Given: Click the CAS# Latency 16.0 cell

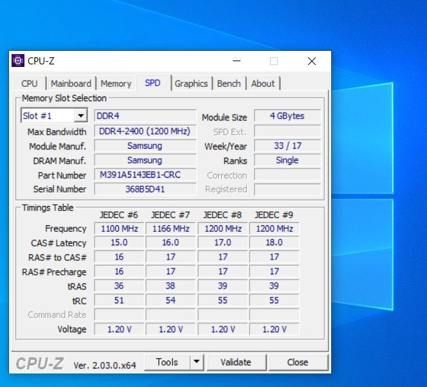Looking at the screenshot, I should tap(171, 243).
